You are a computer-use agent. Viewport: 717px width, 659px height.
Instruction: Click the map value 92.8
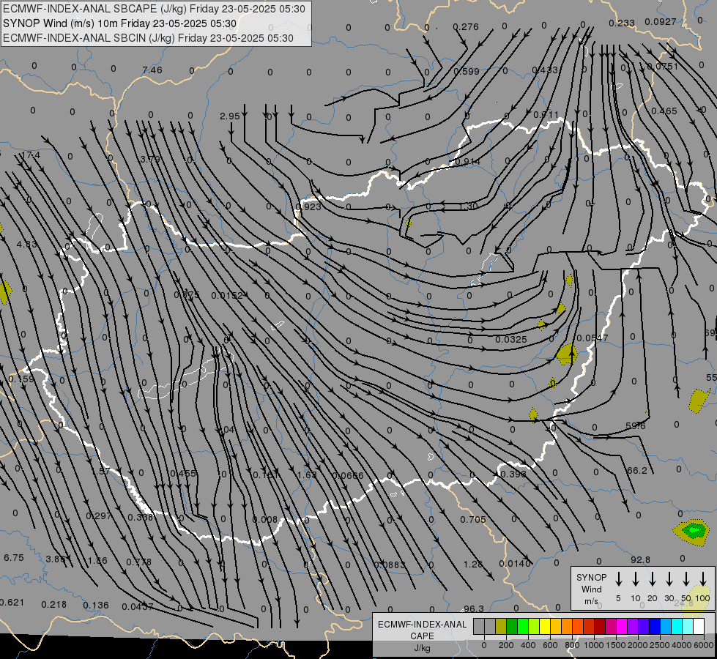pos(640,559)
